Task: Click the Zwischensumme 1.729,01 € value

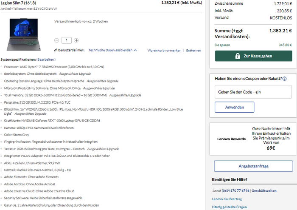Action: pyautogui.click(x=283, y=3)
